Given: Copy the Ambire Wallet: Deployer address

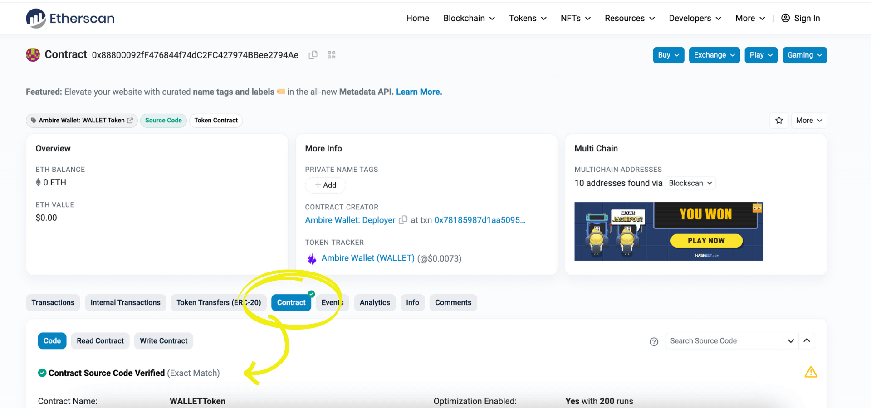Looking at the screenshot, I should click(x=403, y=220).
